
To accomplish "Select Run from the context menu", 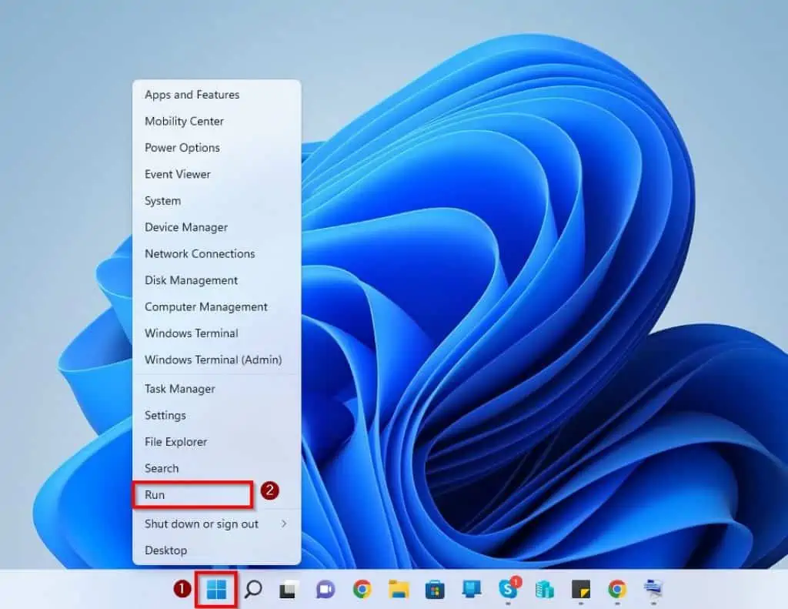I will [192, 495].
